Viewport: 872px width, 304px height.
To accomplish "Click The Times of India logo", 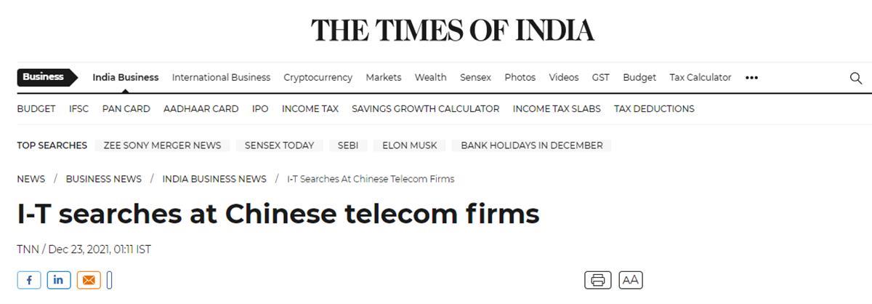I will coord(453,30).
